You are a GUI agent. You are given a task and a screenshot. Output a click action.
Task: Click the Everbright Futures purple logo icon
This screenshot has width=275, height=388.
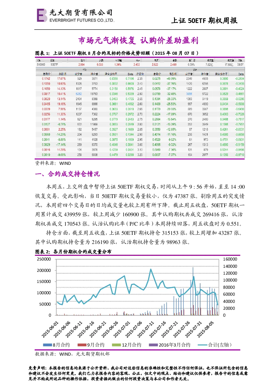pos(42,15)
